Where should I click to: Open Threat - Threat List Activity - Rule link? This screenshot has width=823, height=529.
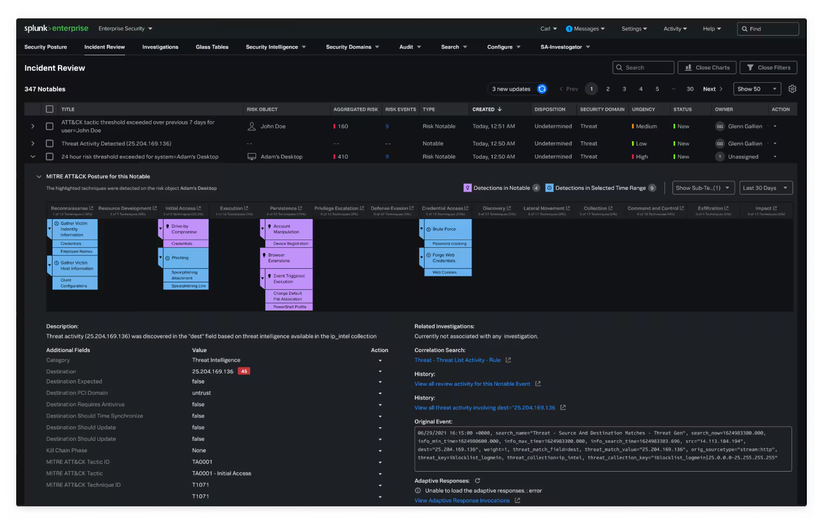coord(458,360)
